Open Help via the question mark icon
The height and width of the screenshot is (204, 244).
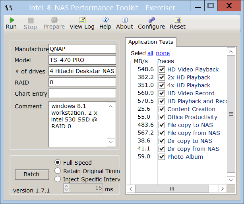[x=105, y=20]
